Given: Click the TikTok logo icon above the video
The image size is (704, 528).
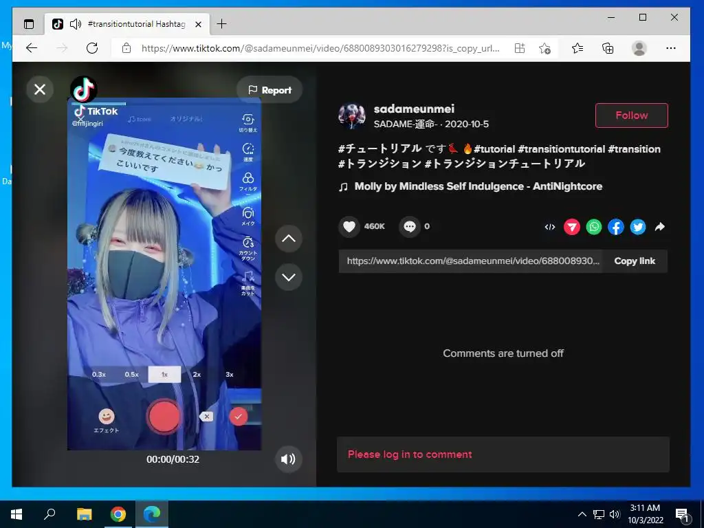Looking at the screenshot, I should [x=83, y=89].
